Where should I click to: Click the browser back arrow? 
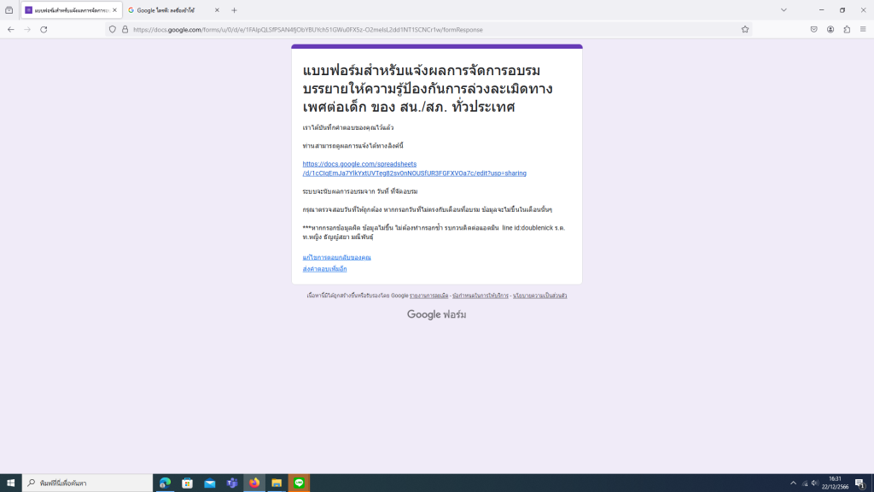pos(10,29)
